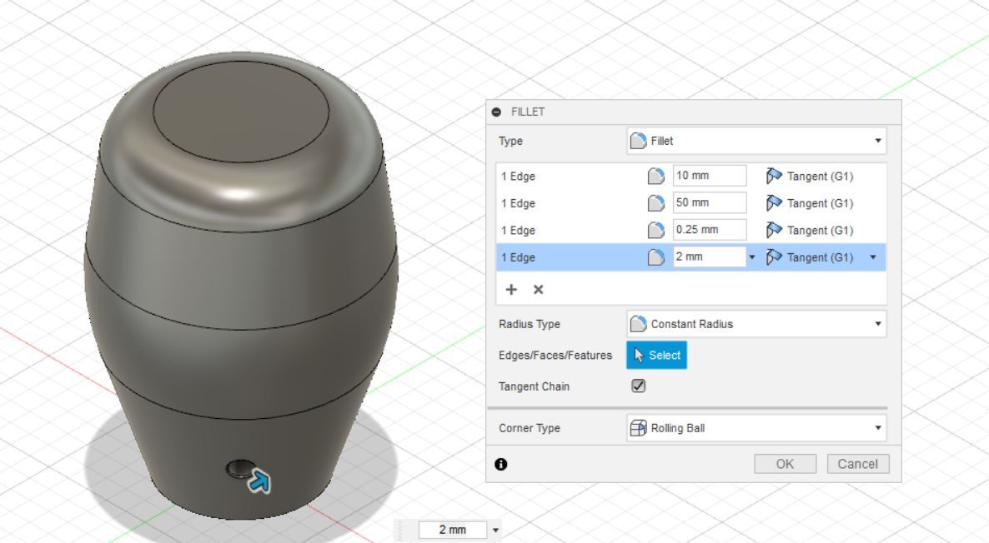Select '1 Edge' row with 0.25 mm
This screenshot has height=543, width=989.
[690, 230]
